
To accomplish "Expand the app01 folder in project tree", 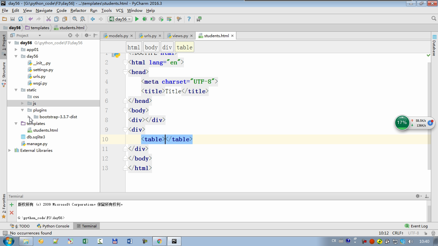I will 16,50.
